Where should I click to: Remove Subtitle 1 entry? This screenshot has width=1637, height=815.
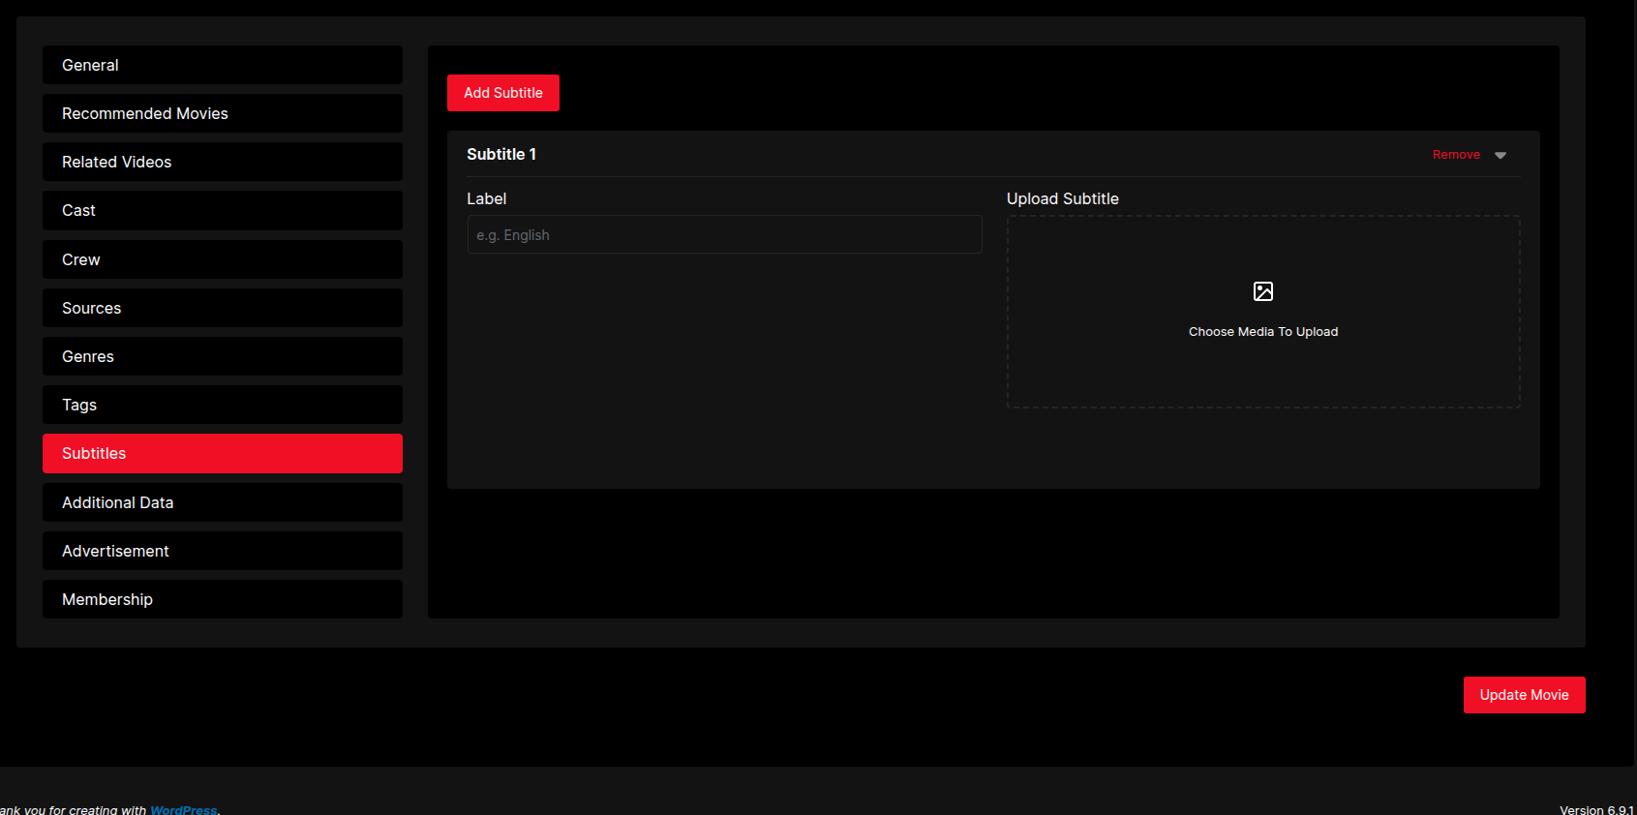click(x=1456, y=155)
